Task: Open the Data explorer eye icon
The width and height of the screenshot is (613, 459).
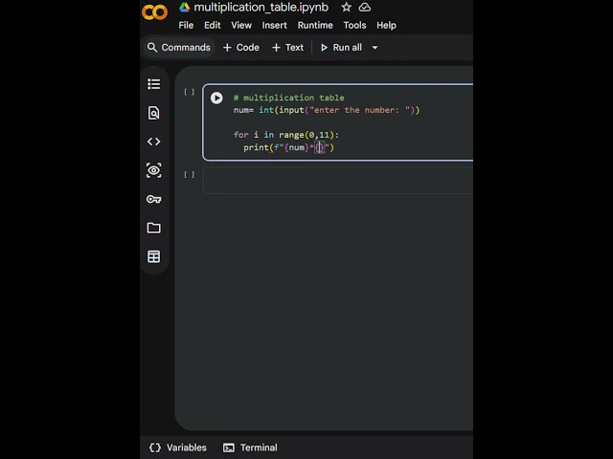Action: (x=153, y=170)
